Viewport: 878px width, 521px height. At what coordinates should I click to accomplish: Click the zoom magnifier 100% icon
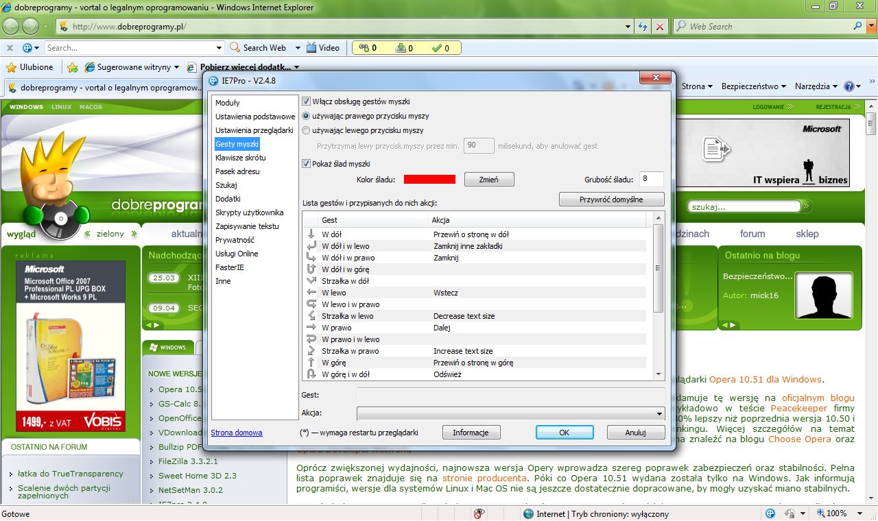point(820,513)
